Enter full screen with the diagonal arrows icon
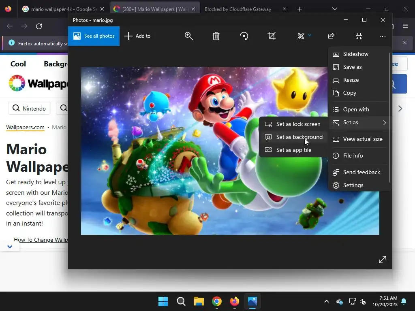This screenshot has height=311, width=415. click(383, 260)
